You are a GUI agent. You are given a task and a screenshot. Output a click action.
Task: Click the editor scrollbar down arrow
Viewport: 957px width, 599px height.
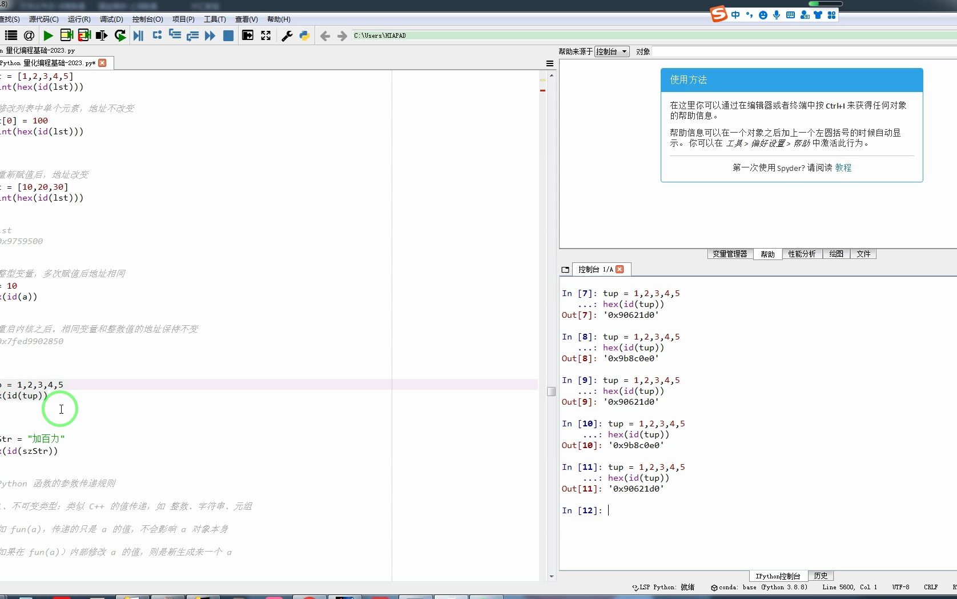click(x=551, y=577)
